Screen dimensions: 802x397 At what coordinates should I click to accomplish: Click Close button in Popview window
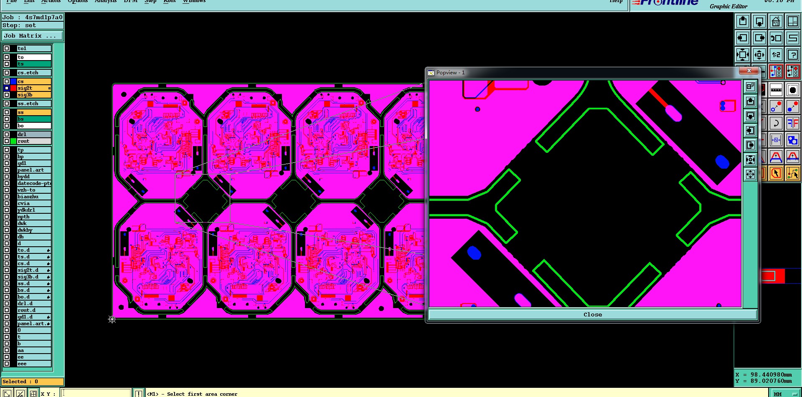click(593, 315)
